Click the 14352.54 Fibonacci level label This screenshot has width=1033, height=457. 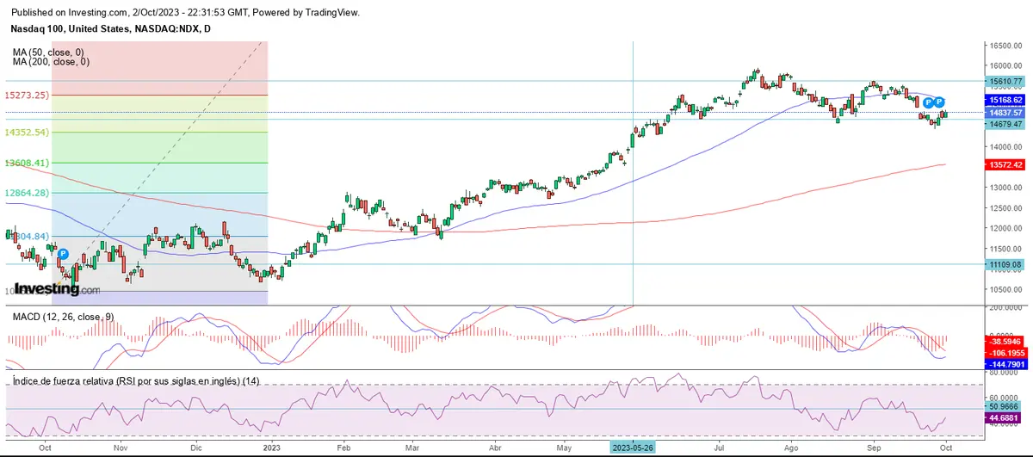click(26, 132)
